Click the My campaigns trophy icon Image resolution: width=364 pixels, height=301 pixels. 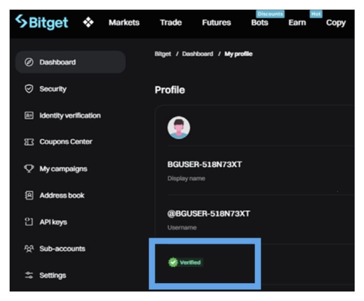click(29, 168)
